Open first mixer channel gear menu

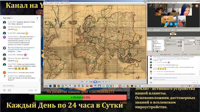(181, 42)
